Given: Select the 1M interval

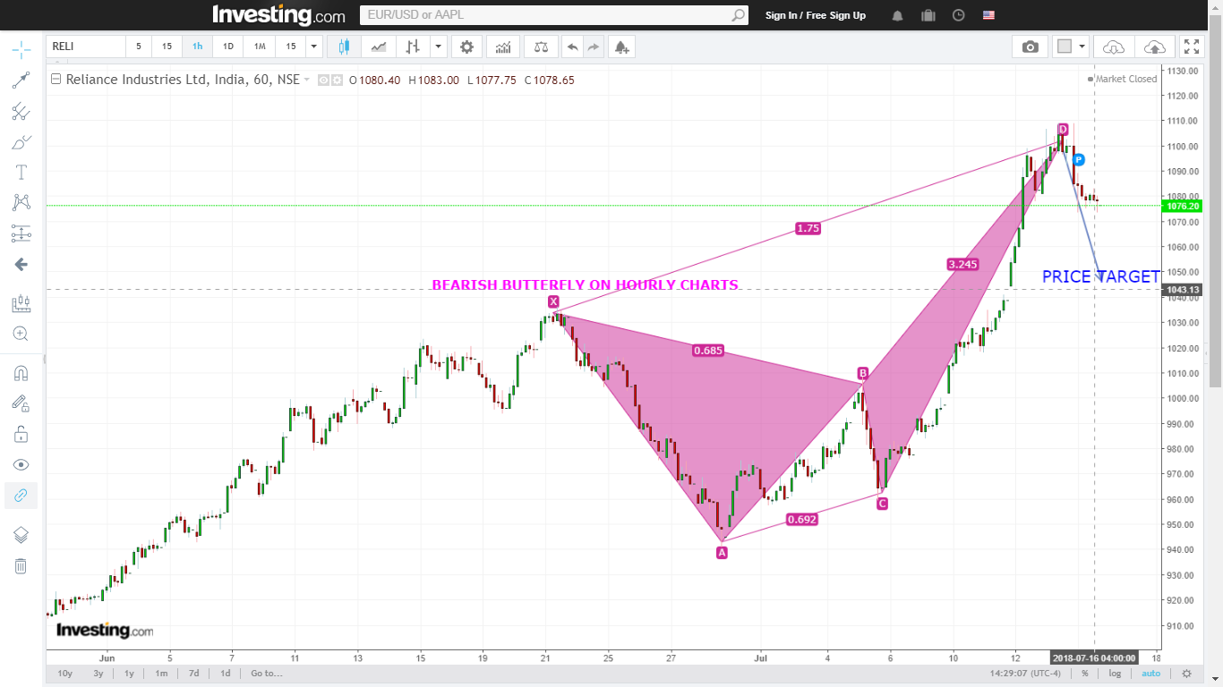Looking at the screenshot, I should 260,47.
